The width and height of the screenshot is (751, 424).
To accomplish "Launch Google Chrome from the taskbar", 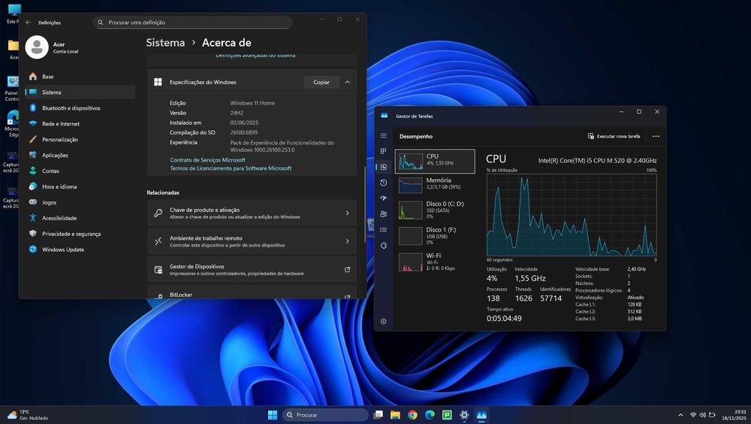I will [x=412, y=415].
